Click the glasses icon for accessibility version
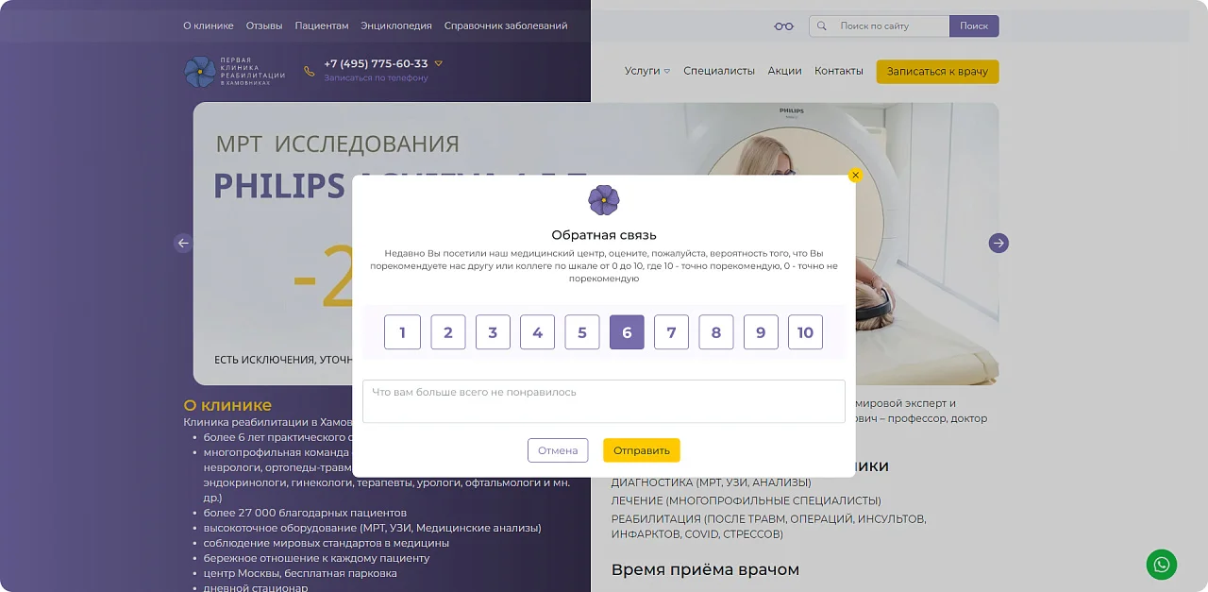1208x592 pixels. click(784, 25)
